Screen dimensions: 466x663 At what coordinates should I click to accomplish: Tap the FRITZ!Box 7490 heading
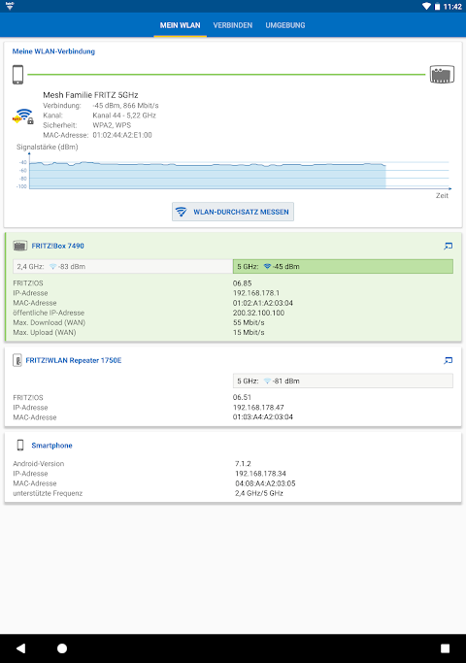[x=58, y=246]
